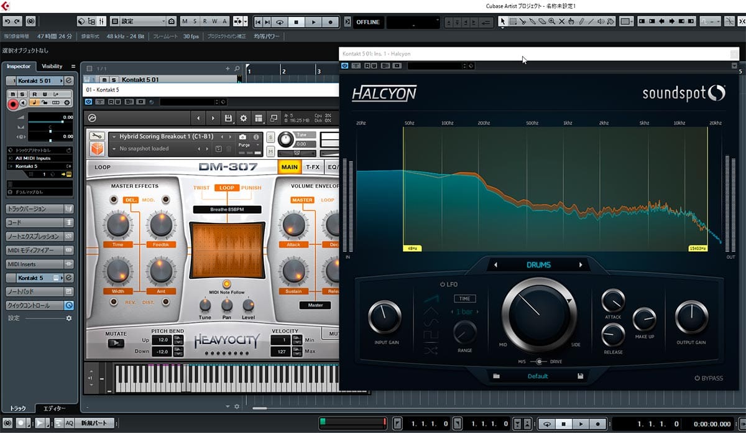Select the Play speaker tool
The height and width of the screenshot is (433, 746).
click(601, 21)
